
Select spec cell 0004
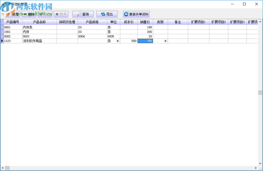click(x=92, y=36)
